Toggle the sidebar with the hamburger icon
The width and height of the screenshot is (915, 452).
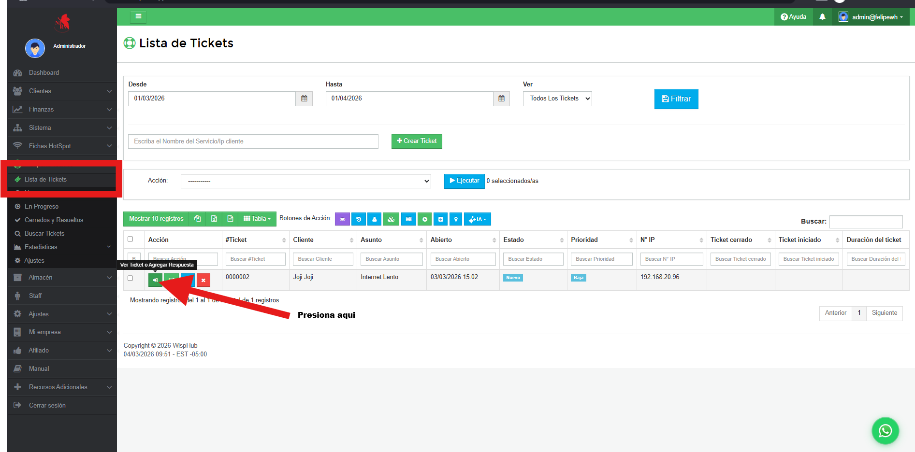[x=138, y=17]
